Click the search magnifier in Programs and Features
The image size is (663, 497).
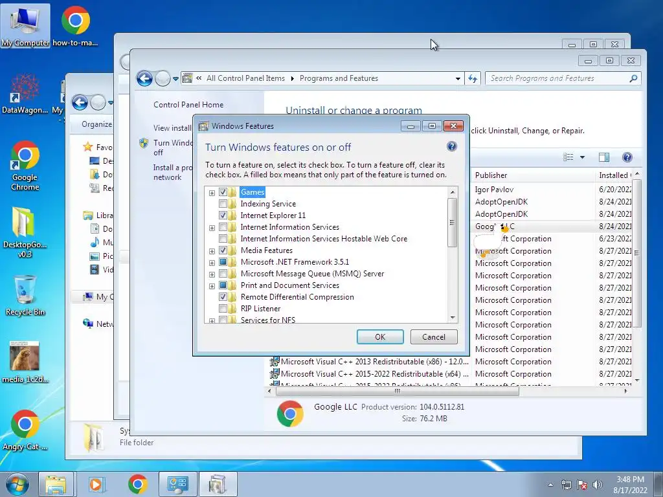point(633,78)
